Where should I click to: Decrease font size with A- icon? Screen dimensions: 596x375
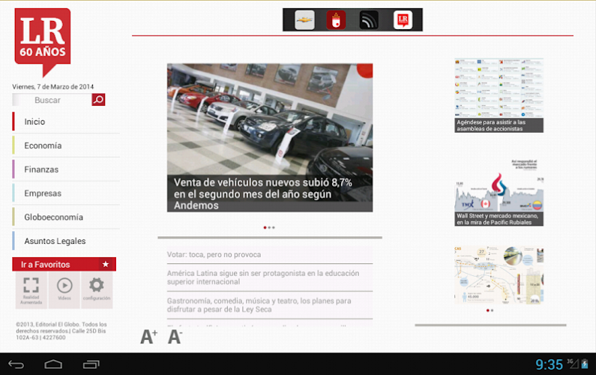pyautogui.click(x=175, y=337)
